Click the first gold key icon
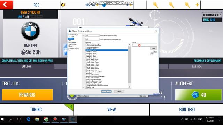The height and width of the screenshot is (125, 223). click(156, 5)
